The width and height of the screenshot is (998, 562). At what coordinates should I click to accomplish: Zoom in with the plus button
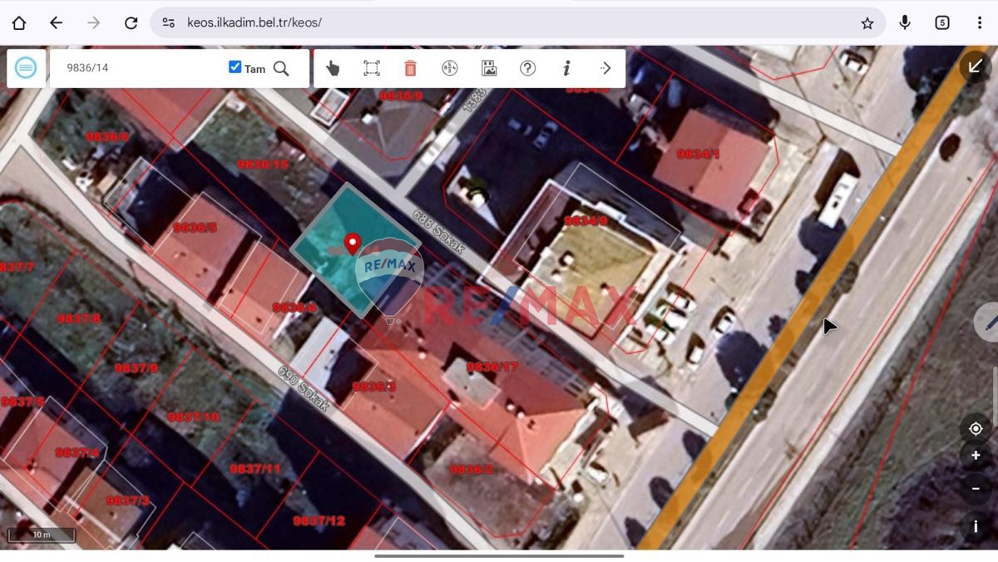click(976, 456)
